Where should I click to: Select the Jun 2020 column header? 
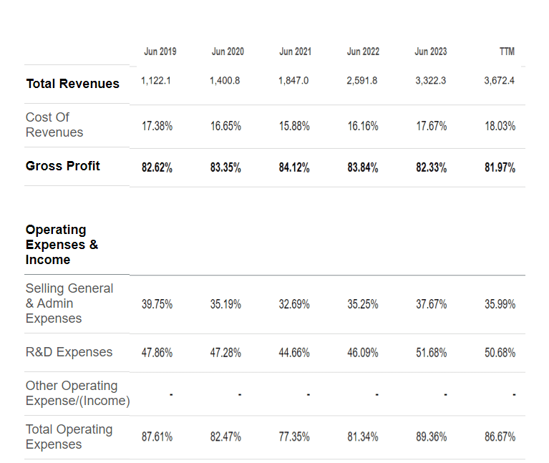pos(228,52)
